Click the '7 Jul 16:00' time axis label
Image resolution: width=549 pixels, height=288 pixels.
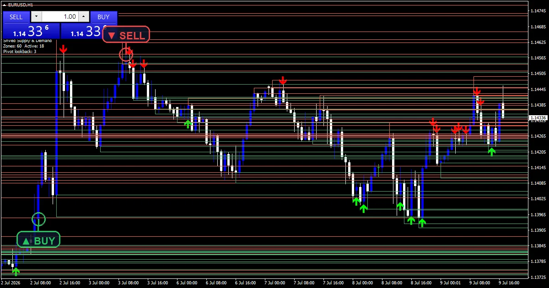(334, 283)
